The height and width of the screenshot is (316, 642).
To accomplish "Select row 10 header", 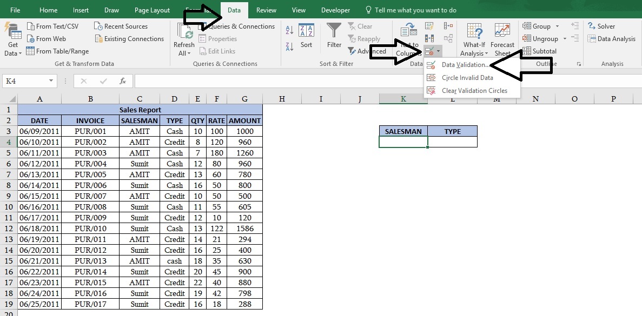I will click(x=9, y=207).
